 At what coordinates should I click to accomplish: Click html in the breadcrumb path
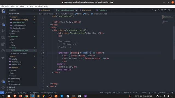(79, 14)
